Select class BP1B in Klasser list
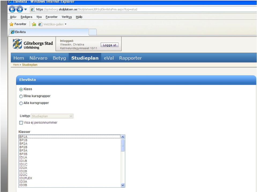 coord(70,140)
